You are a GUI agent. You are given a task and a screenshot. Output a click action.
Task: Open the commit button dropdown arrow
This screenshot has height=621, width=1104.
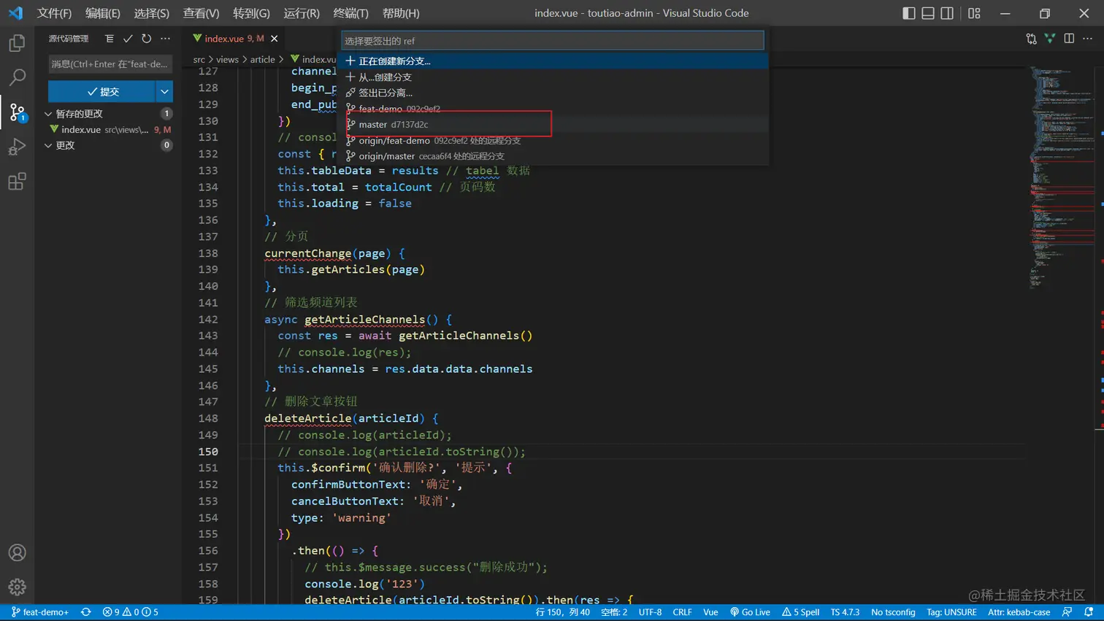[x=164, y=91]
